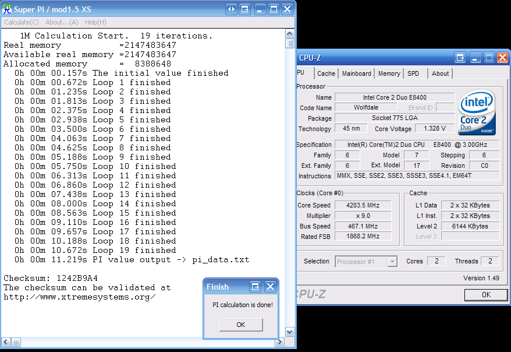
Task: Click the Stepping value field in CPU-Z
Action: point(484,155)
